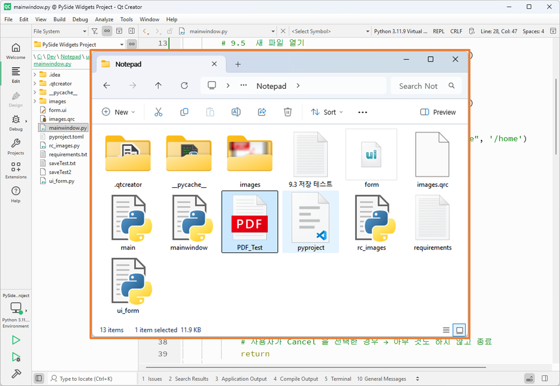Image resolution: width=560 pixels, height=386 pixels.
Task: Open the Analyze menu
Action: pyautogui.click(x=104, y=19)
